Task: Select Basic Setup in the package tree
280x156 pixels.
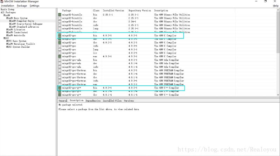Action: point(7,9)
